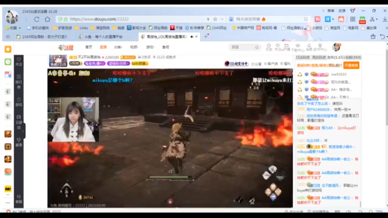Mute the active tab via speaker icon
The width and height of the screenshot is (388, 218).
(192, 37)
